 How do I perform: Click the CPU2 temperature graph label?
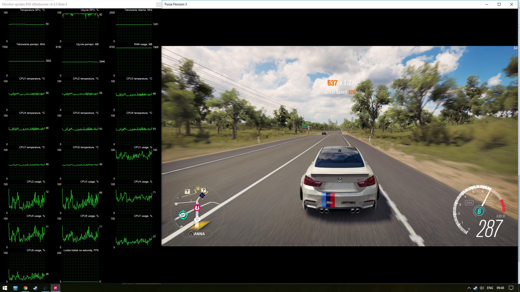tap(86, 79)
